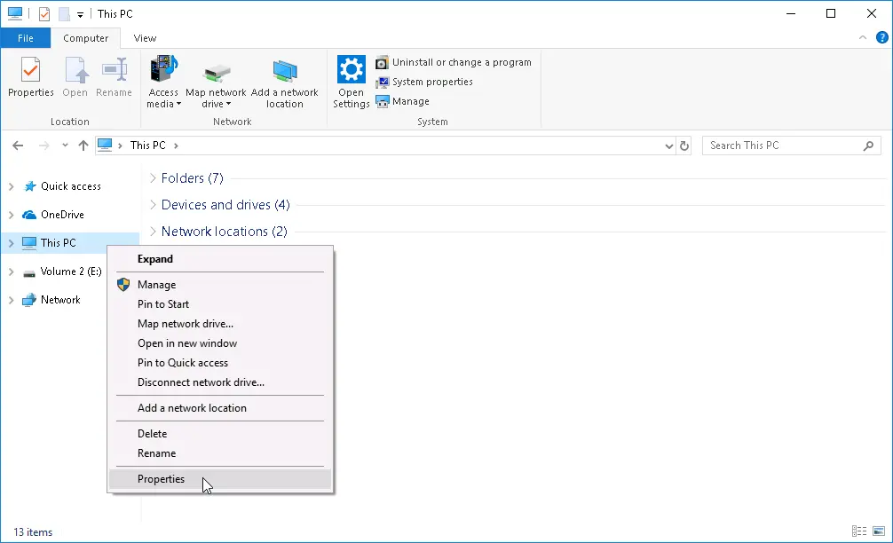Expand the Folders section

coord(154,177)
